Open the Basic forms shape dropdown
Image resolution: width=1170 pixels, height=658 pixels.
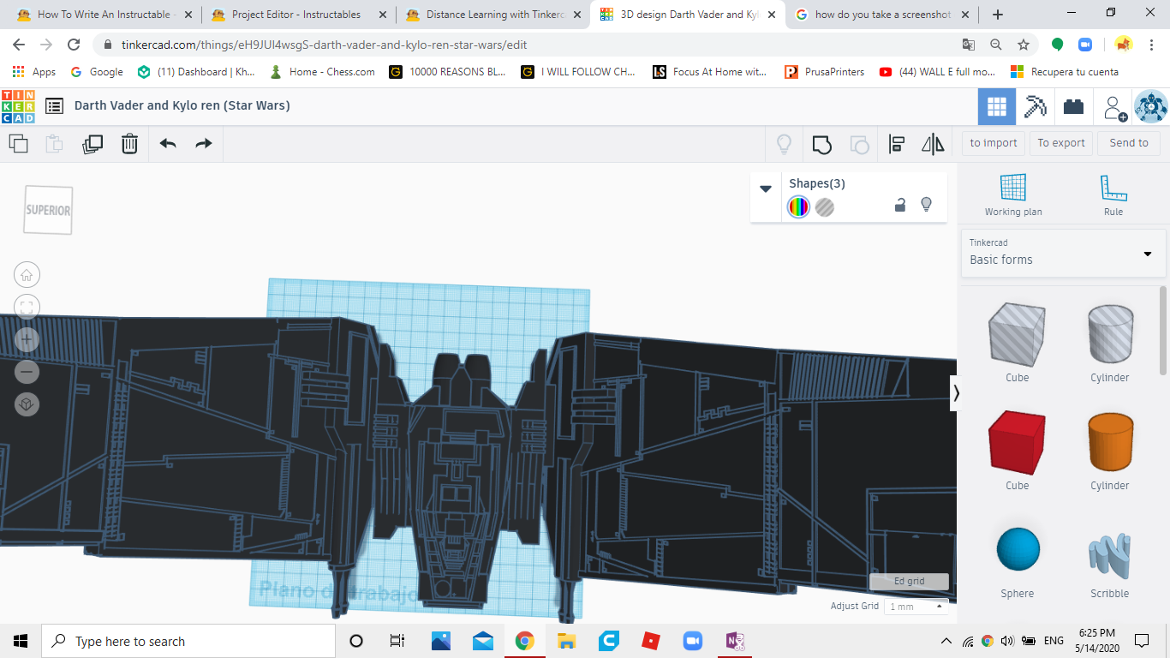pyautogui.click(x=1063, y=253)
